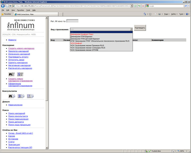Select the WebConnections. Main. tab
Image resolution: width=191 pixels, height=153 pixels.
tap(36, 14)
